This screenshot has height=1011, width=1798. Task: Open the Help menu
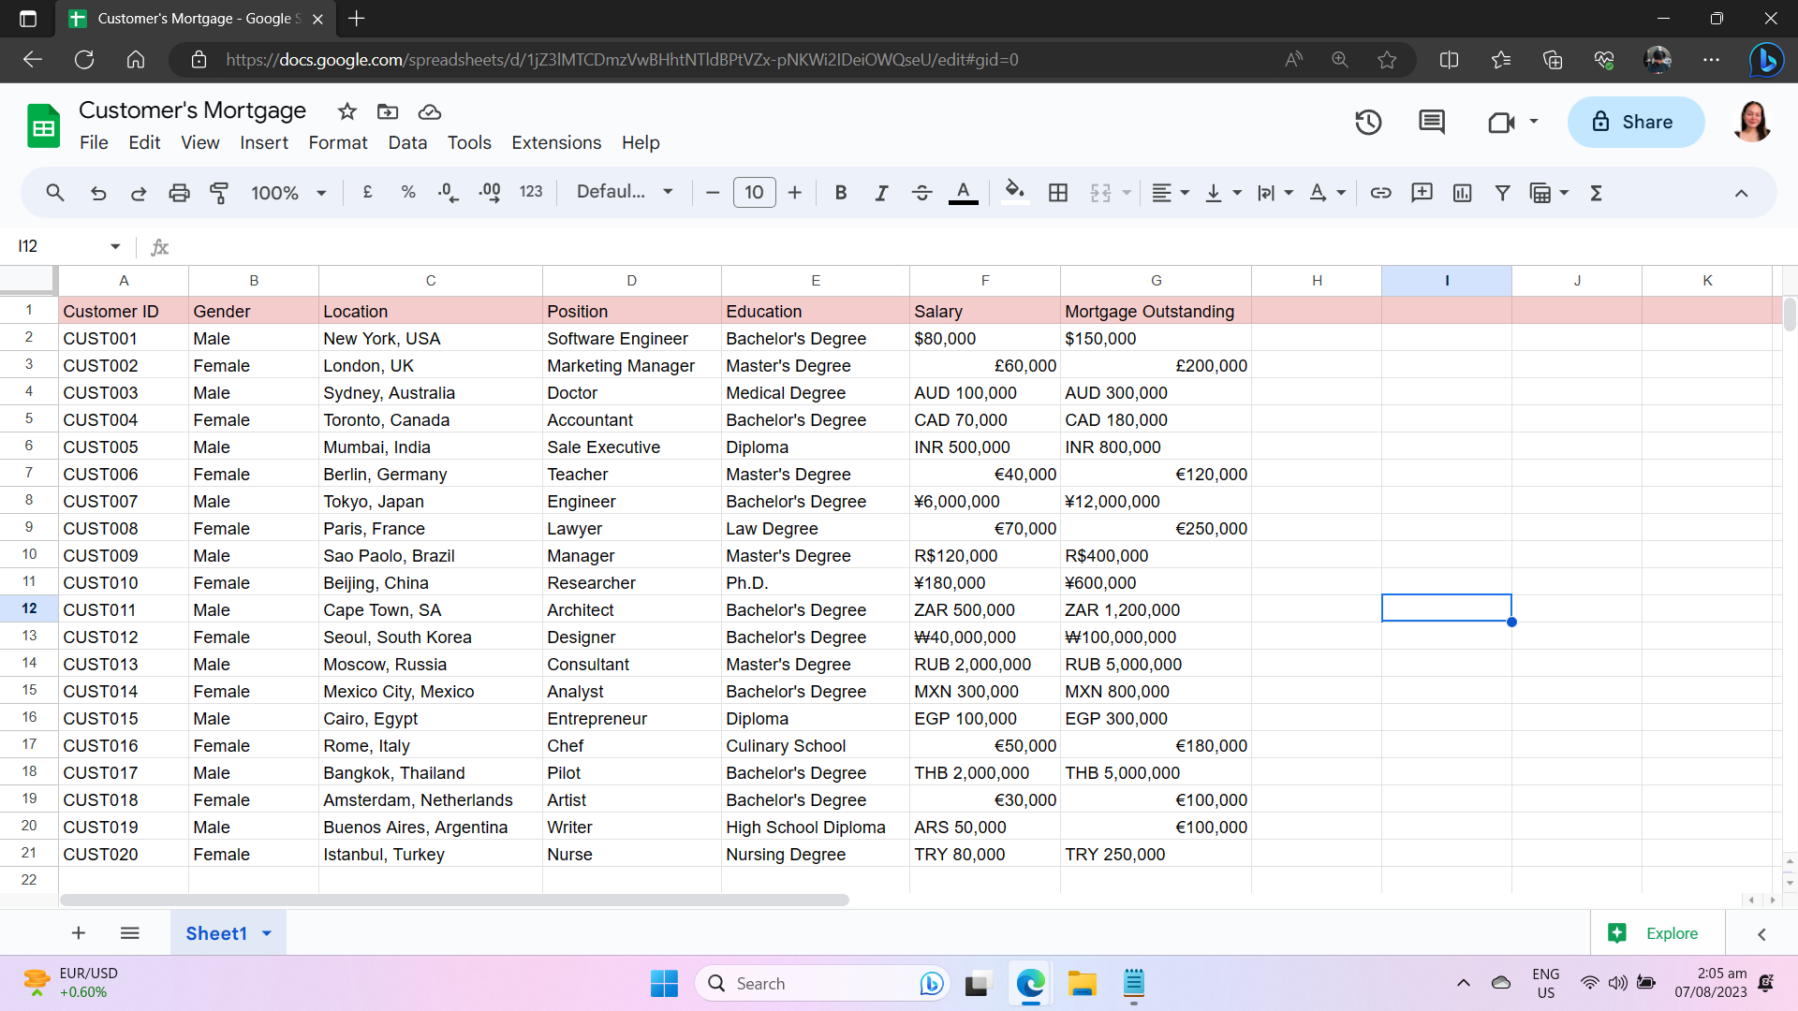(x=641, y=142)
